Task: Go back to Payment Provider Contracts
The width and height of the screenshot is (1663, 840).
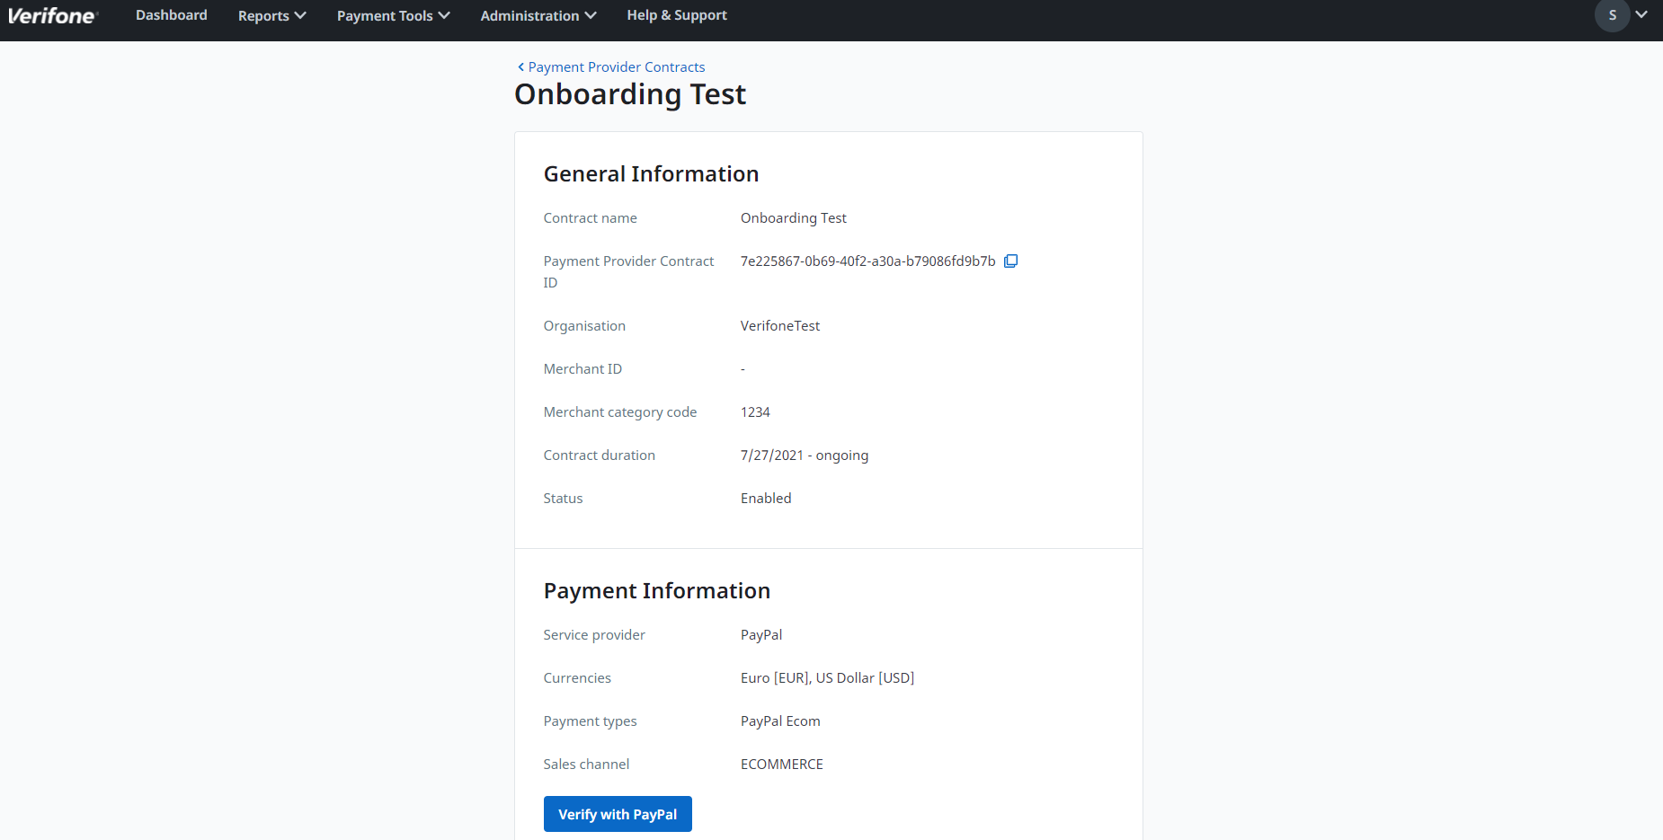Action: [x=611, y=67]
